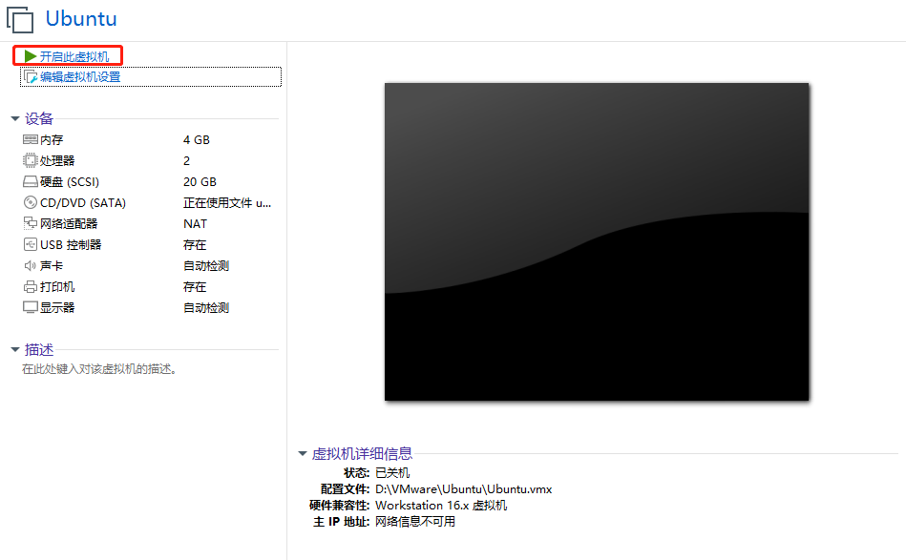This screenshot has height=560, width=906.
Task: Click the 自动检测 value for 显示器
Action: [206, 308]
